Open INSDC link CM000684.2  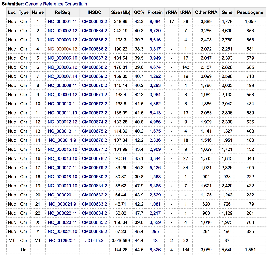(95, 213)
